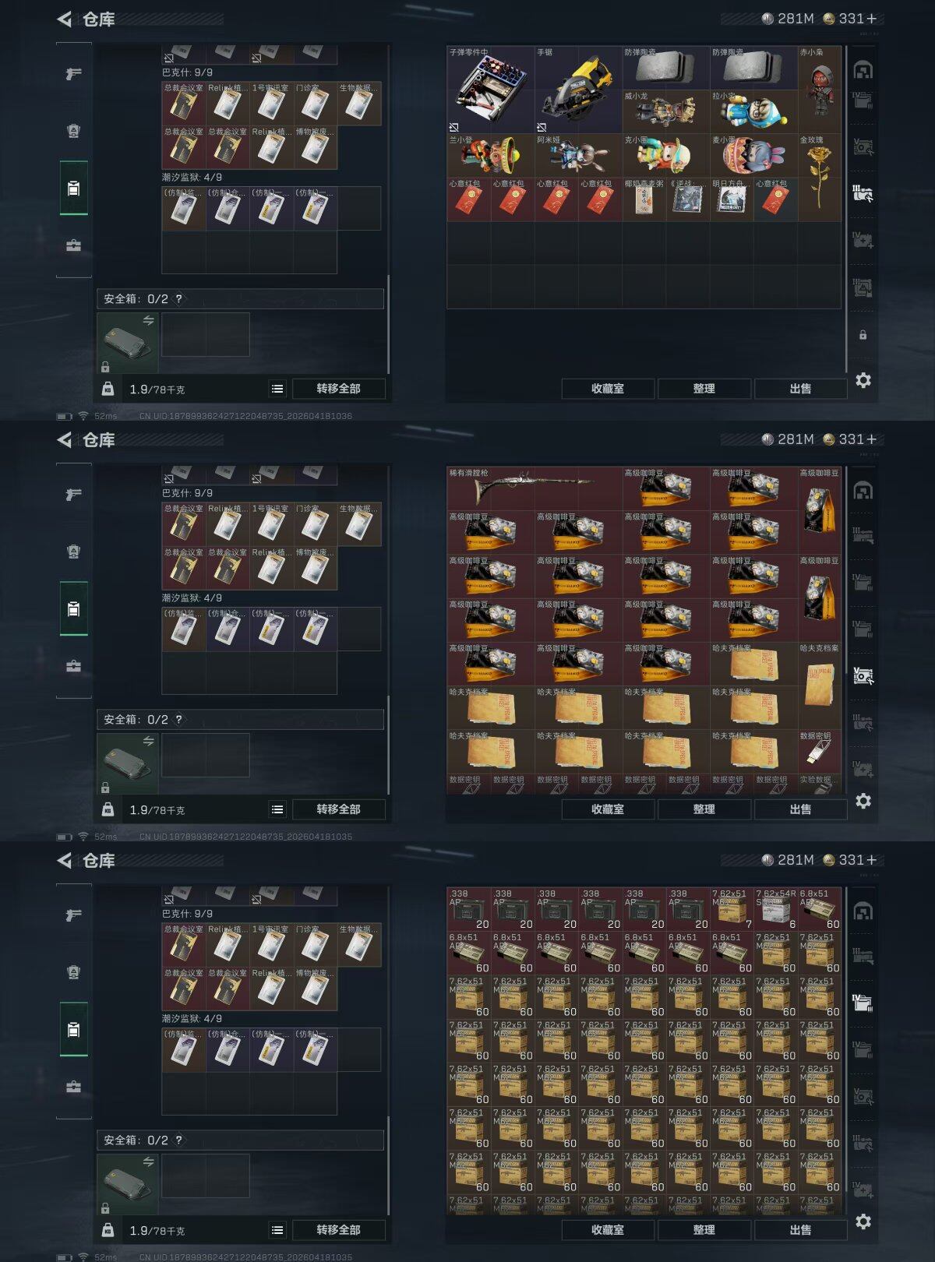Click 整理 organize button in bottom screenshot
This screenshot has height=1262, width=935.
pos(704,1230)
